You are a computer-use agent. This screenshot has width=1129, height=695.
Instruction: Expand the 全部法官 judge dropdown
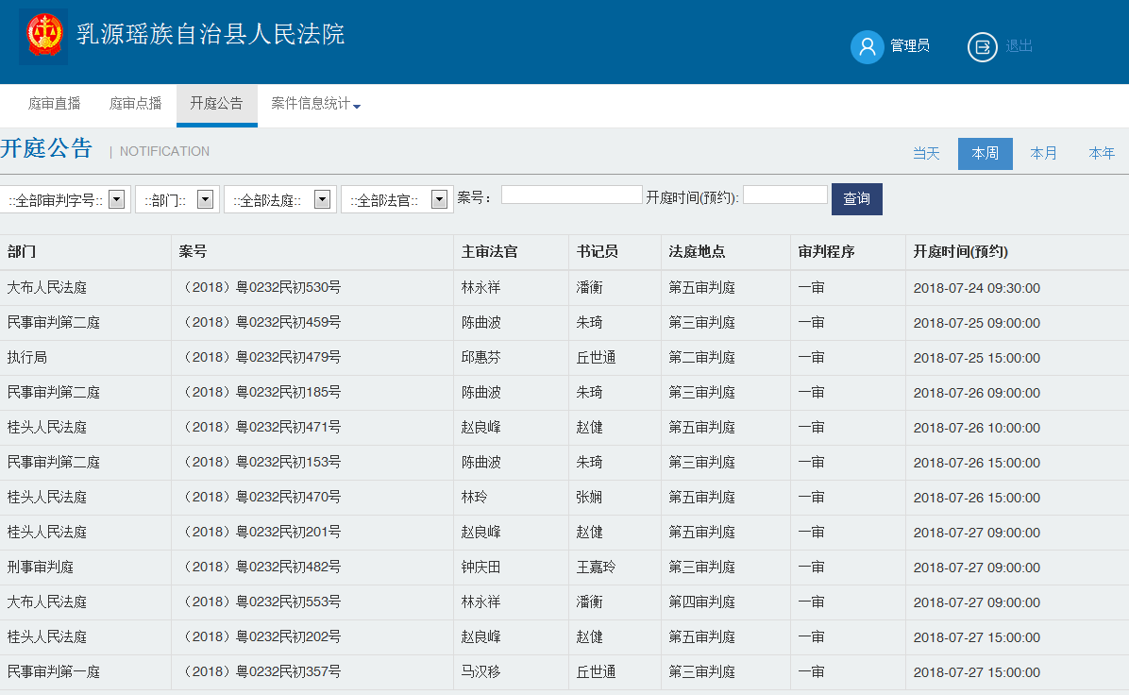[396, 199]
